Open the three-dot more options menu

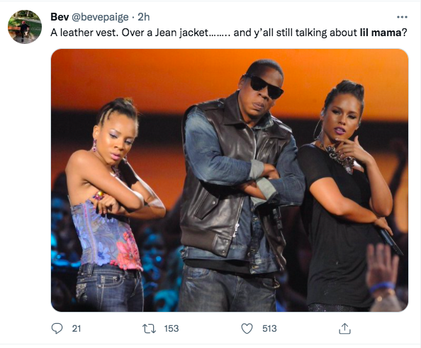tap(402, 17)
